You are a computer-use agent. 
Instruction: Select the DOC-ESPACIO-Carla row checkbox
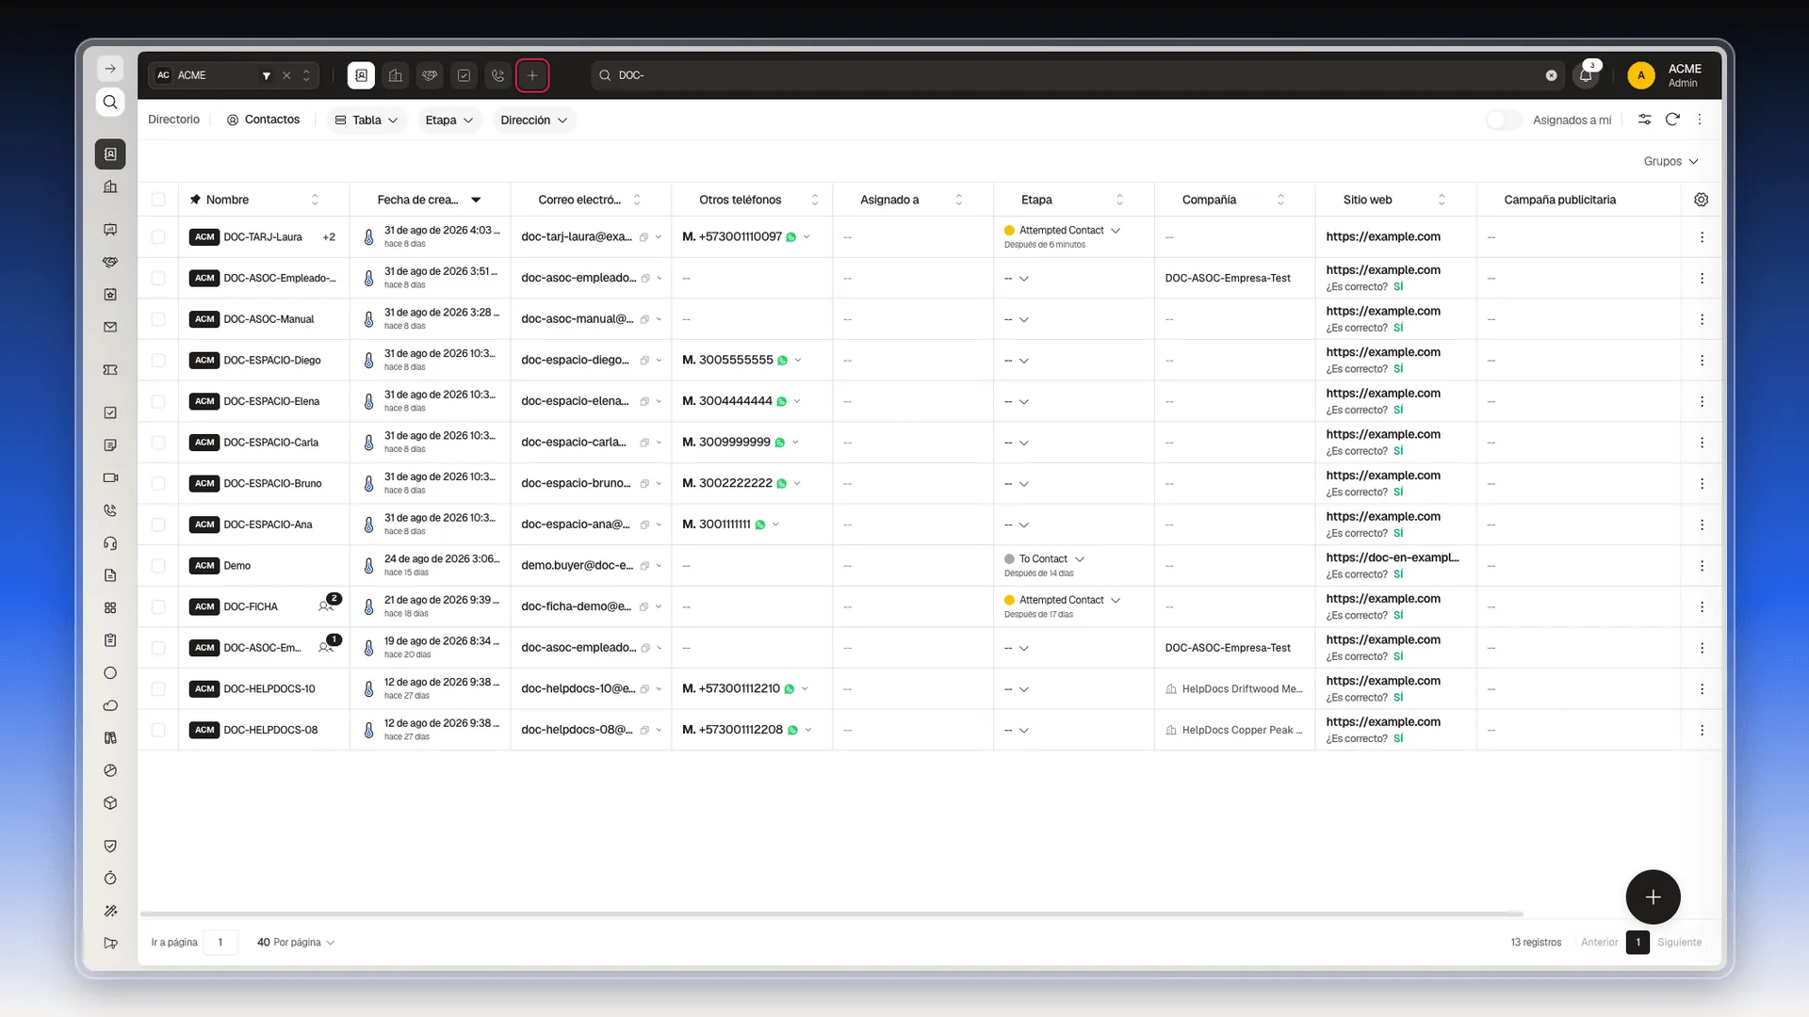[158, 443]
